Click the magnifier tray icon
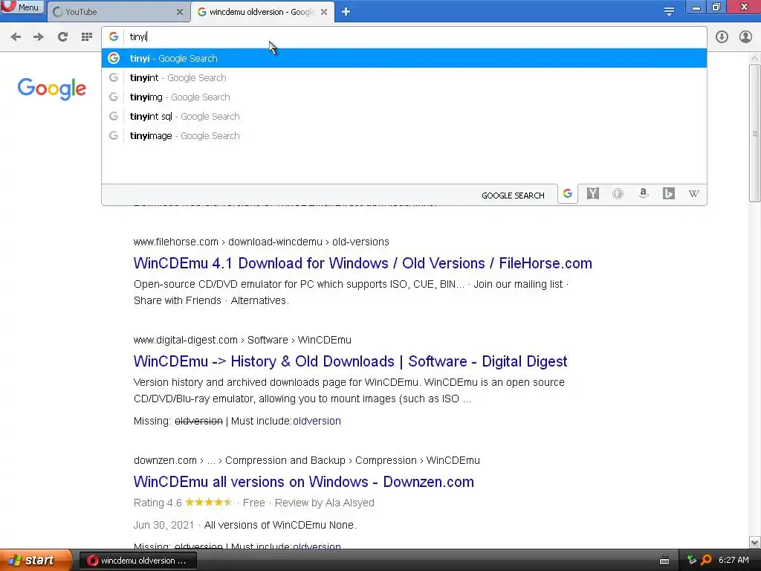This screenshot has width=761, height=571. pyautogui.click(x=706, y=560)
